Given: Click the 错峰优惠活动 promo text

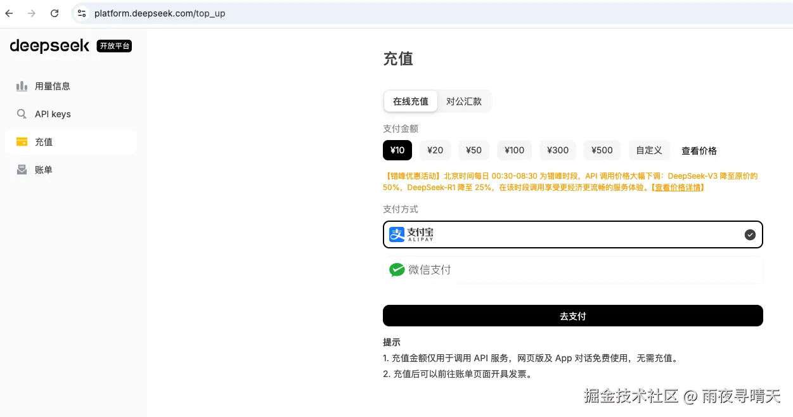Looking at the screenshot, I should click(x=571, y=182).
